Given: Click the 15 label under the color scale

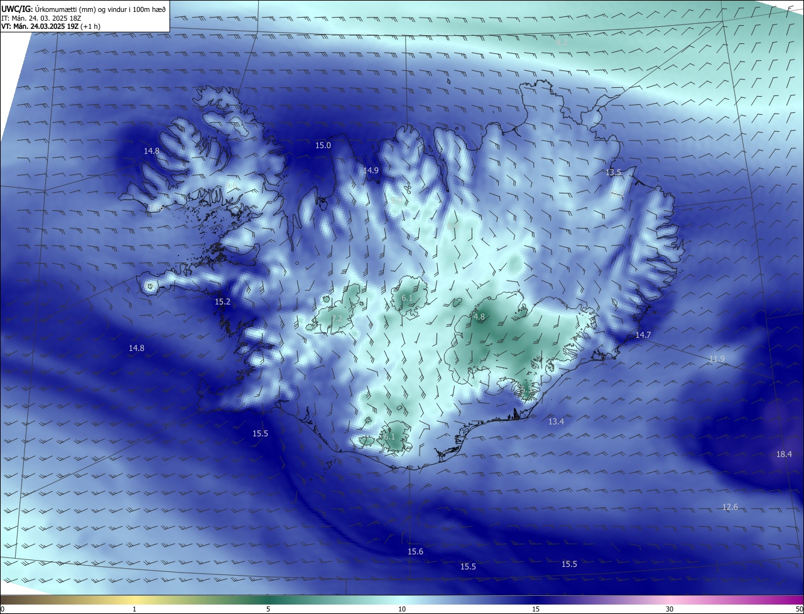Looking at the screenshot, I should tap(536, 609).
